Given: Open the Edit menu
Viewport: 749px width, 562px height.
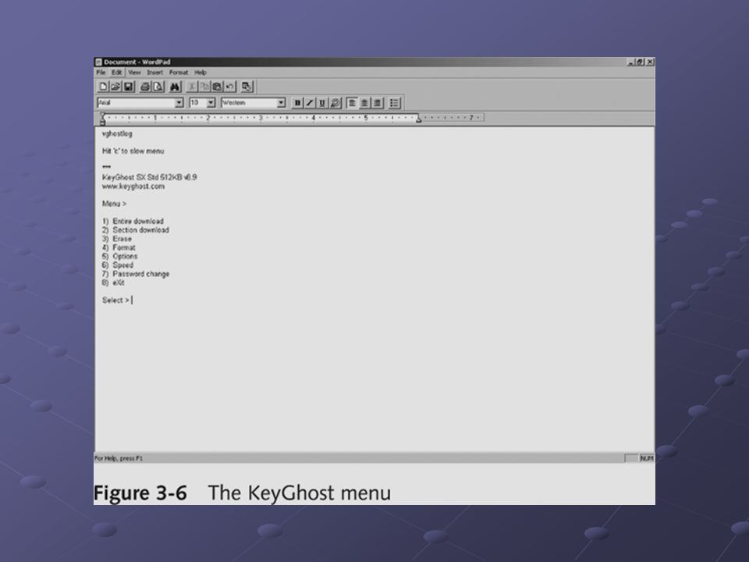Looking at the screenshot, I should click(x=117, y=73).
